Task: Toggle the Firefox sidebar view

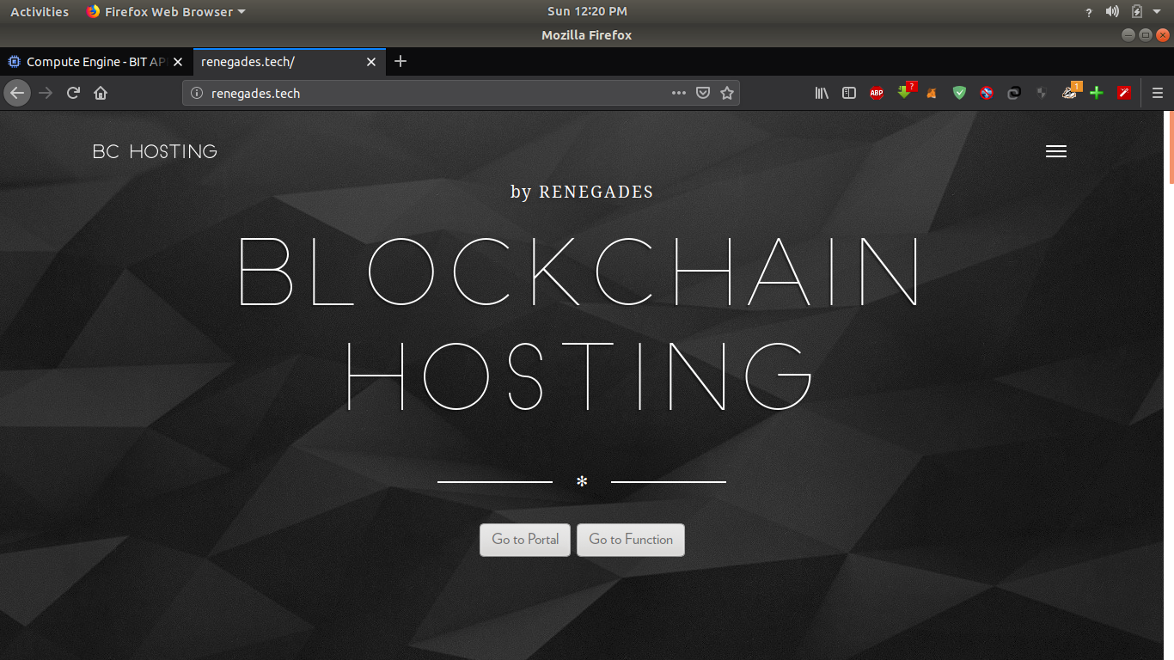Action: pyautogui.click(x=849, y=93)
